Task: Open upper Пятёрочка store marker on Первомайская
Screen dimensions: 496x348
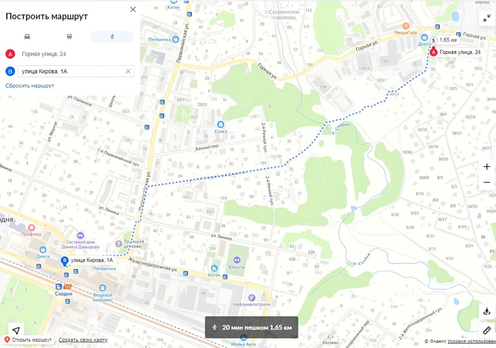Action: pos(176,39)
